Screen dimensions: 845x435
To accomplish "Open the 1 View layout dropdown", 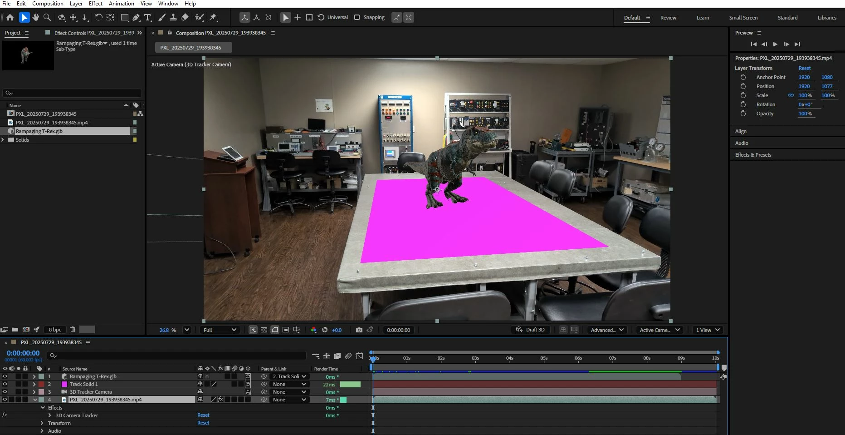I will coord(708,330).
